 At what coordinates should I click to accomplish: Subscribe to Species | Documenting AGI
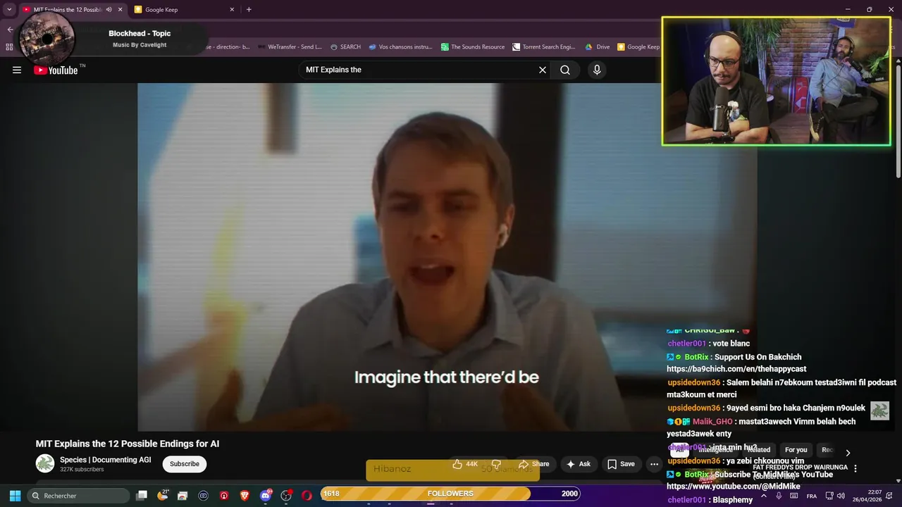pos(185,464)
